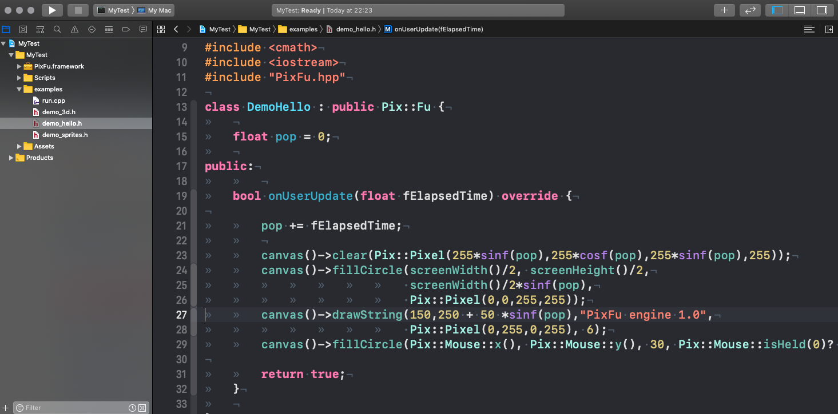Toggle the Navigator panel visibility
The height and width of the screenshot is (414, 838).
click(777, 10)
